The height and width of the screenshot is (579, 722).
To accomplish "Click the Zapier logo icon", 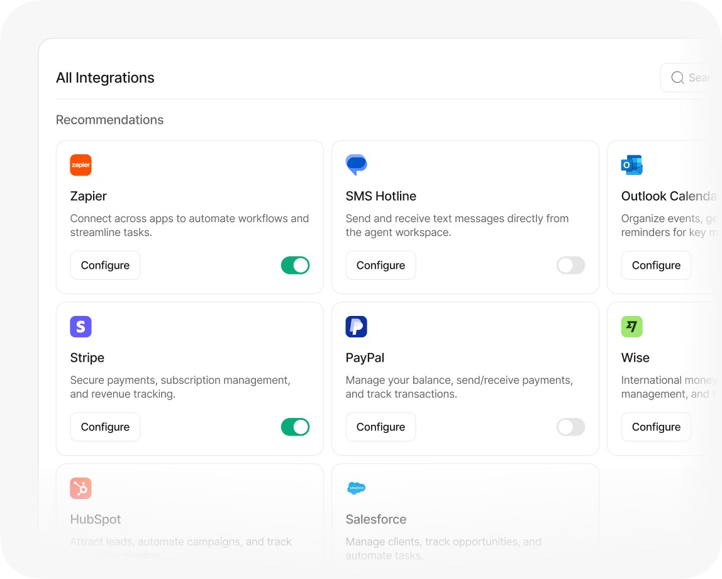I will (81, 165).
